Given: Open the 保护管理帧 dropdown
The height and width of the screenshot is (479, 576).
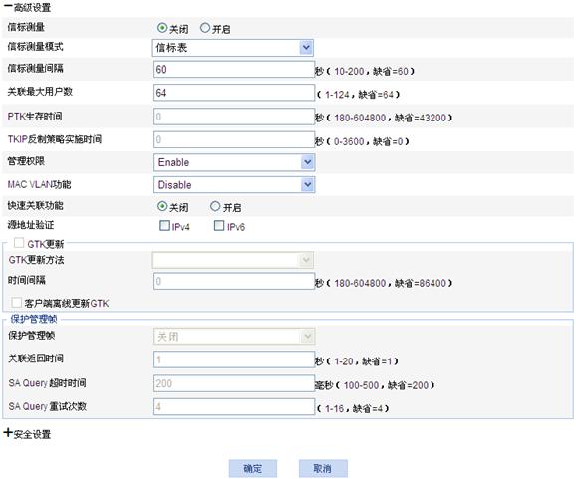Looking at the screenshot, I should [x=234, y=337].
